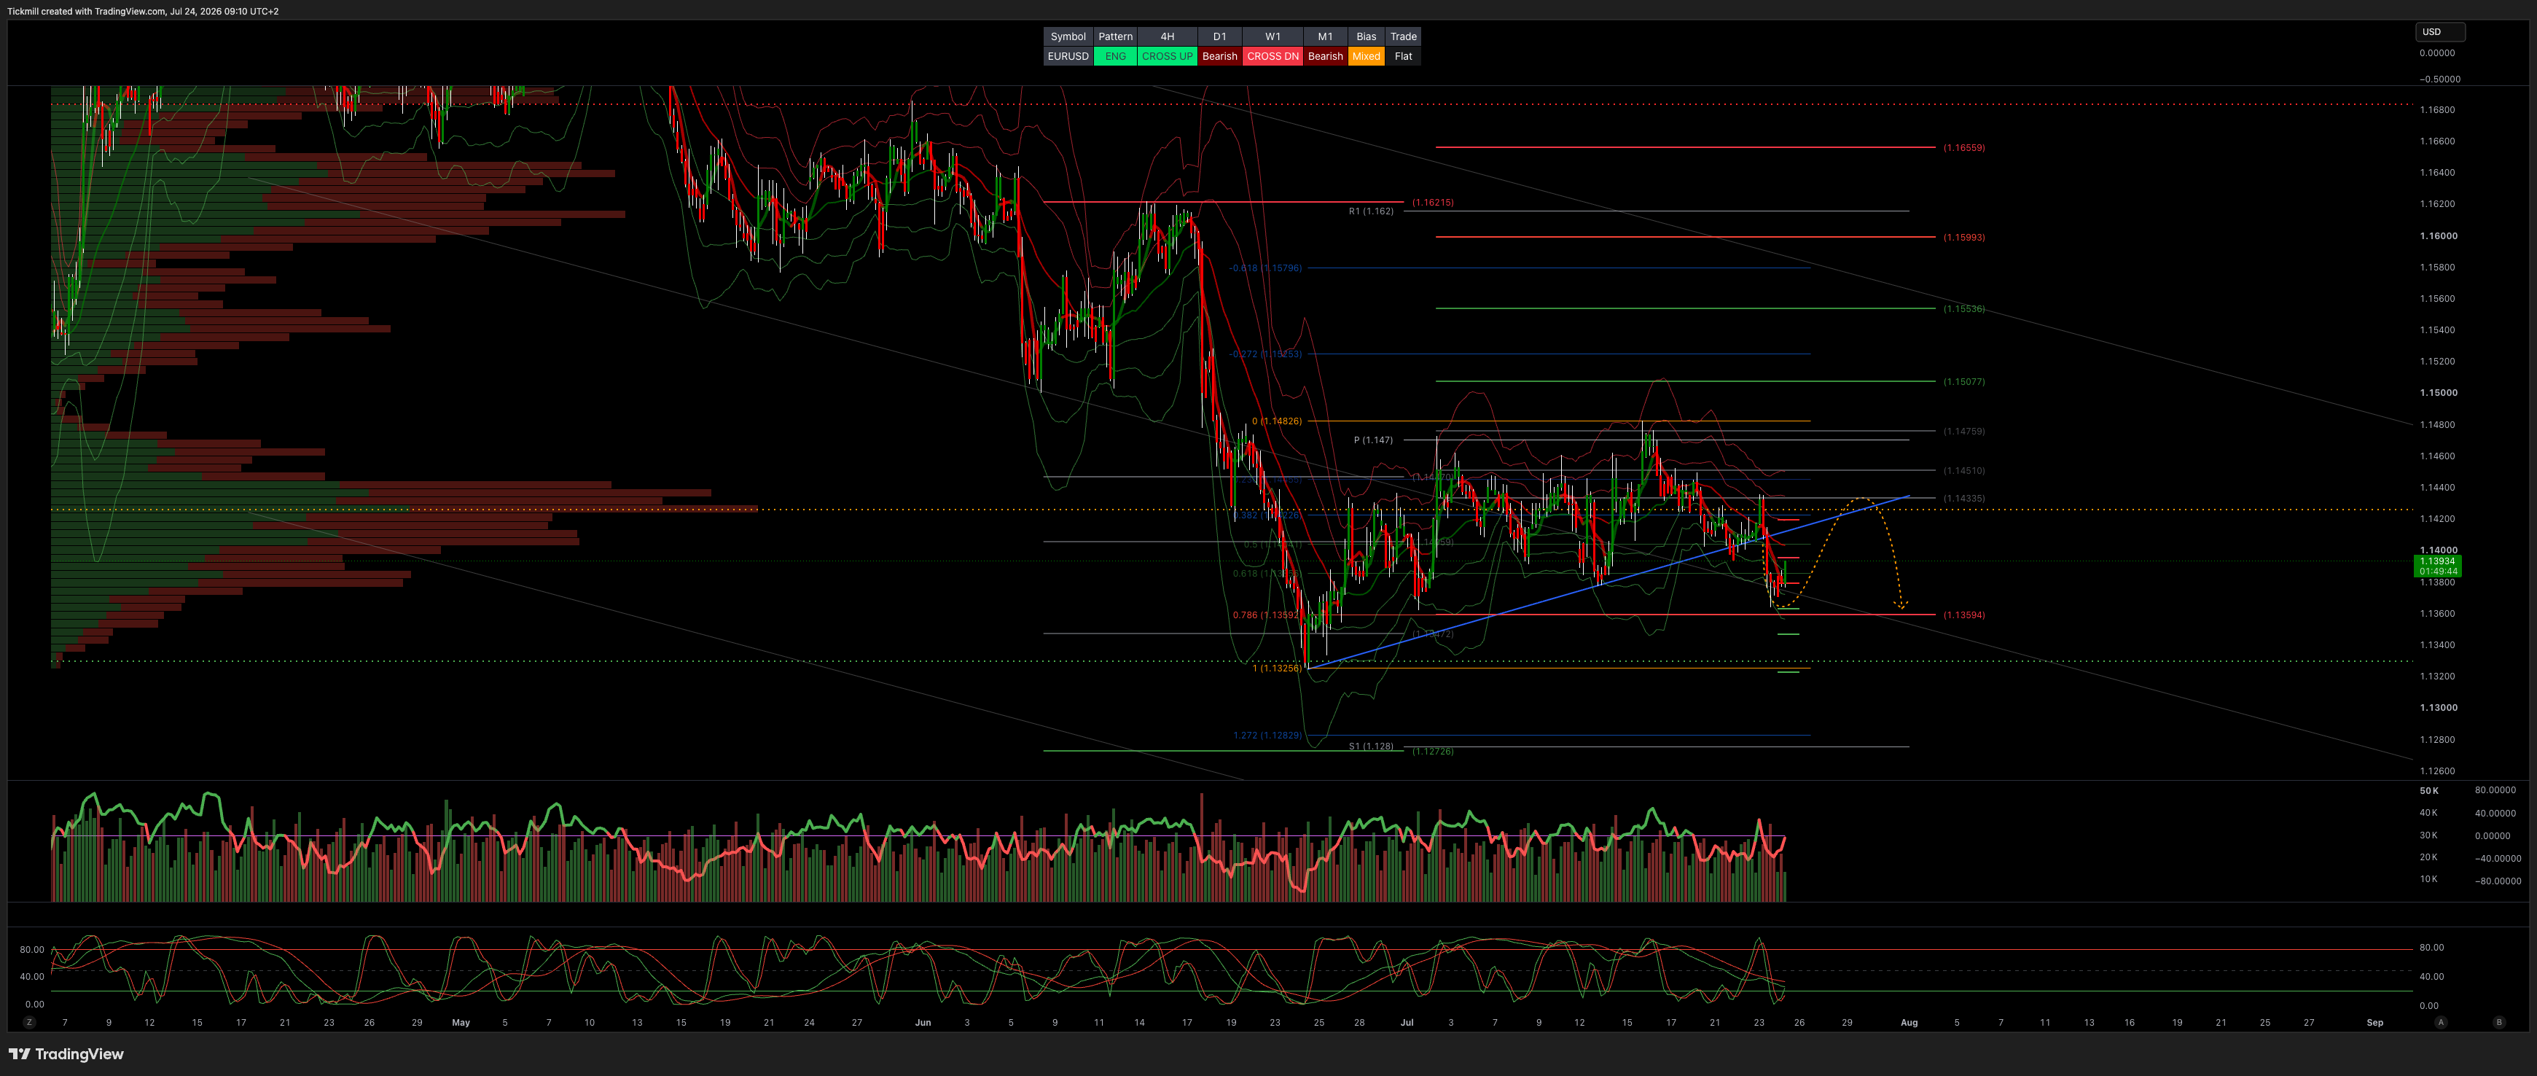Click the -0.272 (1.15253) Fibonacci label

(1265, 354)
